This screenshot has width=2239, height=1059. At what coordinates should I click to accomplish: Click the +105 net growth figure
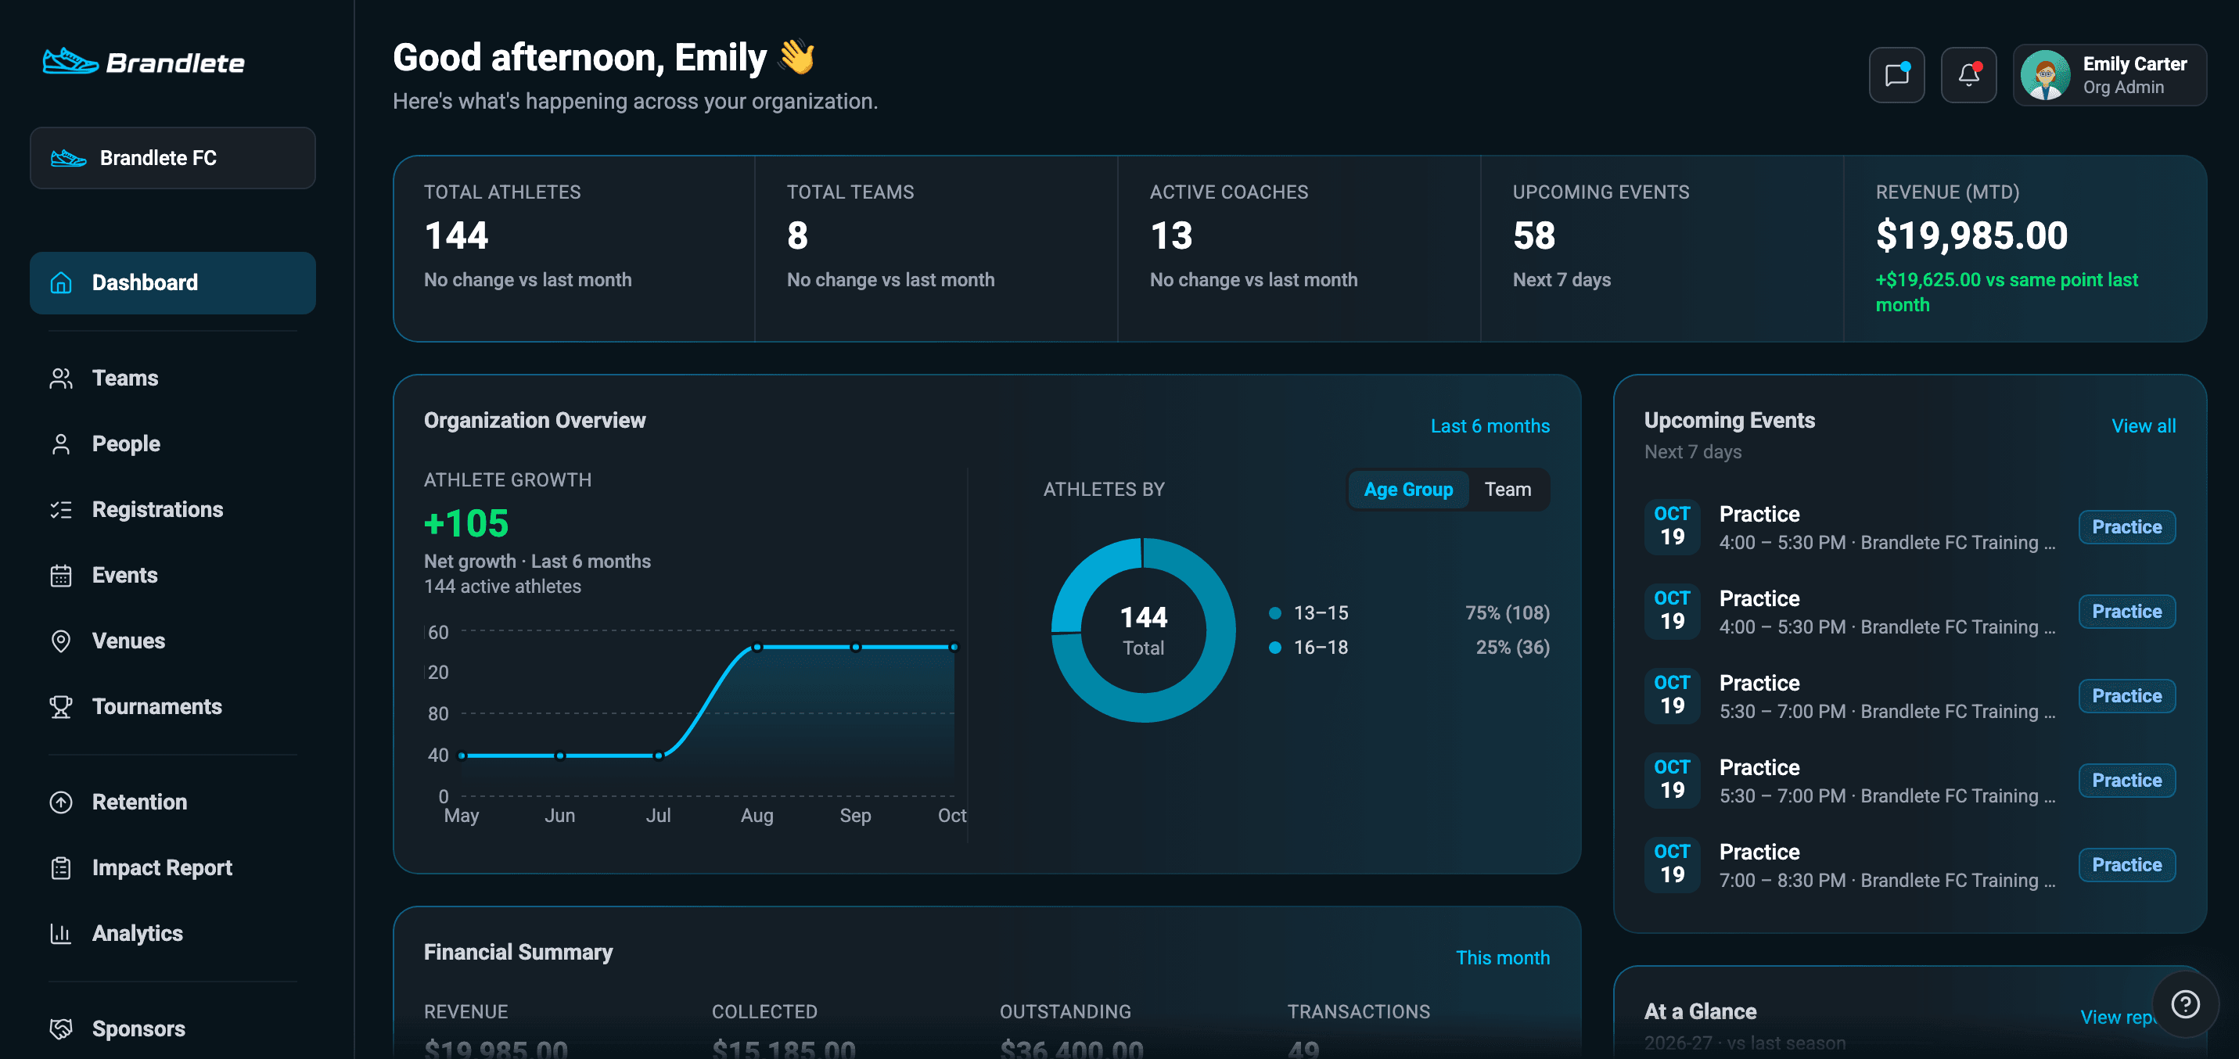pyautogui.click(x=466, y=523)
